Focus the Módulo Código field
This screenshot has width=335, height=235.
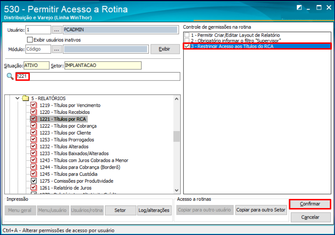click(38, 49)
